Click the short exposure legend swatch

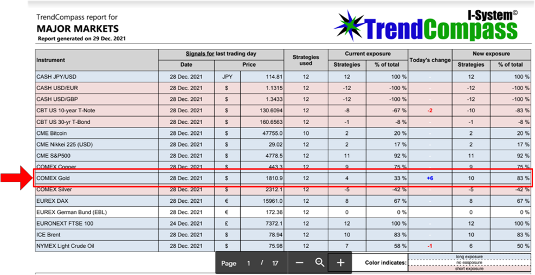coord(469,269)
